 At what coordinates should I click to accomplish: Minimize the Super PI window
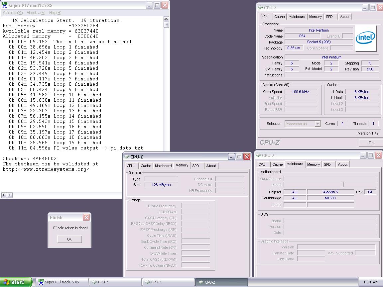(x=149, y=5)
